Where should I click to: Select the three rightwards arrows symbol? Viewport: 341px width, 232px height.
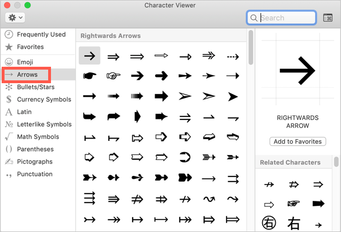(x=89, y=198)
